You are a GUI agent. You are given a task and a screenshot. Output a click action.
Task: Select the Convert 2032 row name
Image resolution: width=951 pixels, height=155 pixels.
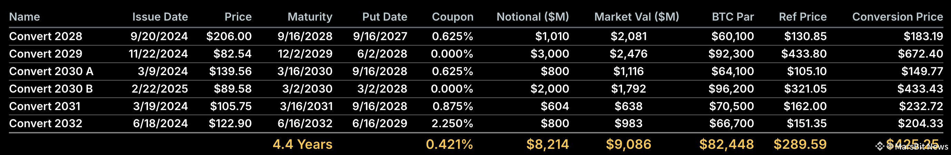coord(46,123)
